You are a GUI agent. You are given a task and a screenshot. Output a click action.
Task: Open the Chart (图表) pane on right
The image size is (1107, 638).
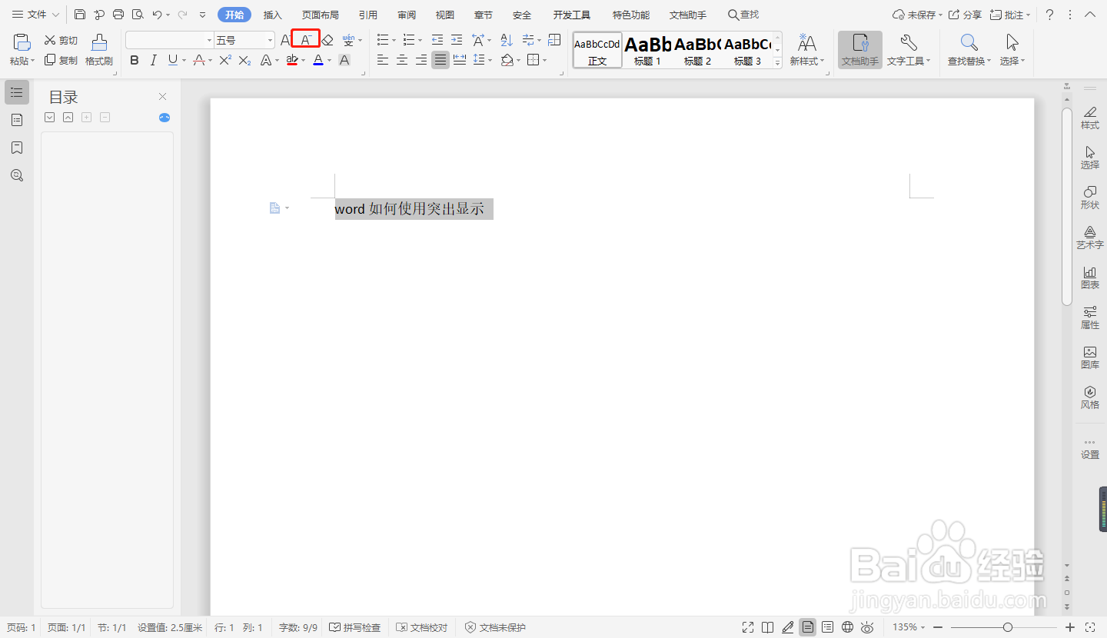pyautogui.click(x=1090, y=277)
